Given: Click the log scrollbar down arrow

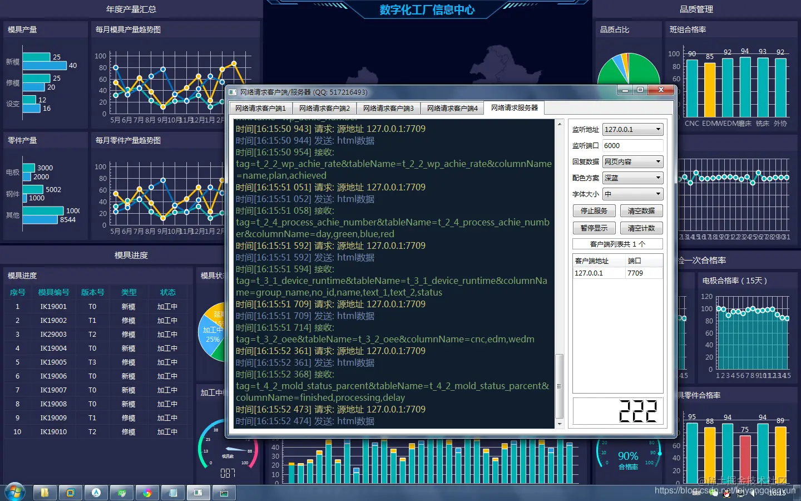Looking at the screenshot, I should [560, 424].
